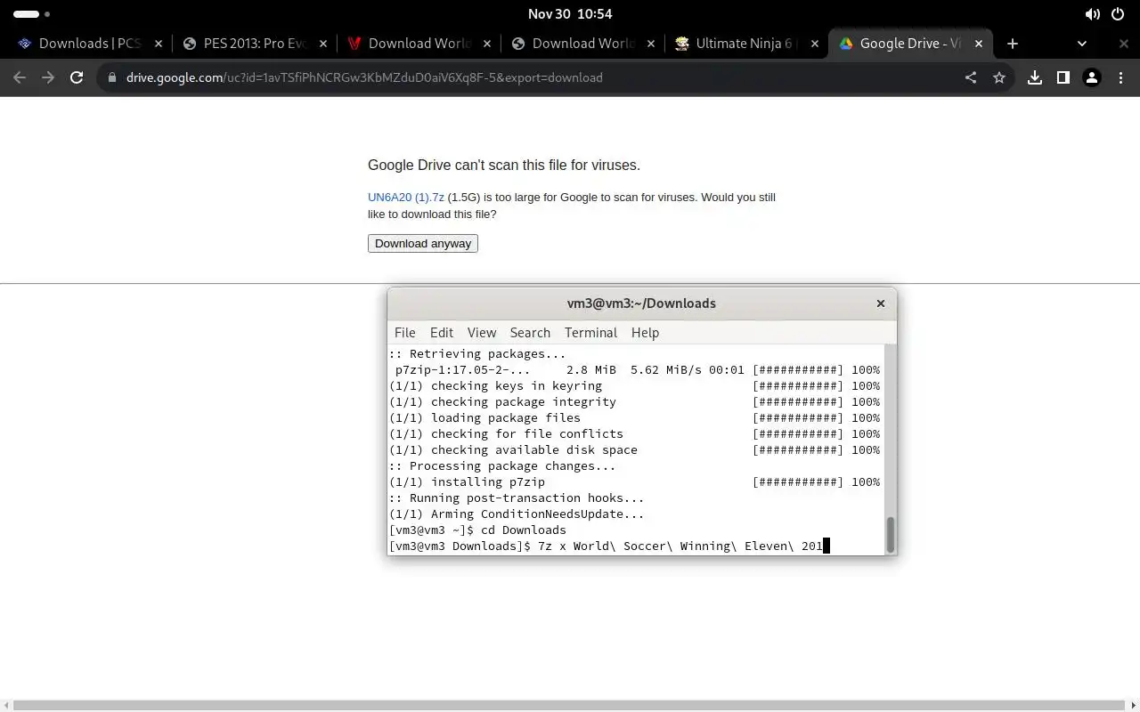Open the terminal File menu
The image size is (1140, 712).
click(x=404, y=333)
